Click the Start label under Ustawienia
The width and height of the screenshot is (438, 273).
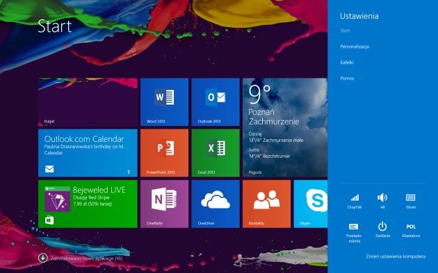tap(345, 30)
